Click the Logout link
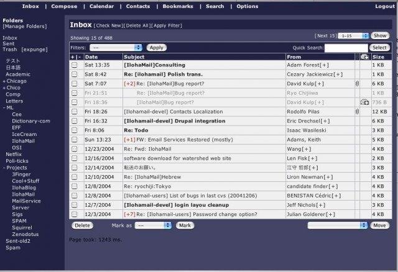Image resolution: width=398 pixels, height=272 pixels. tap(385, 6)
